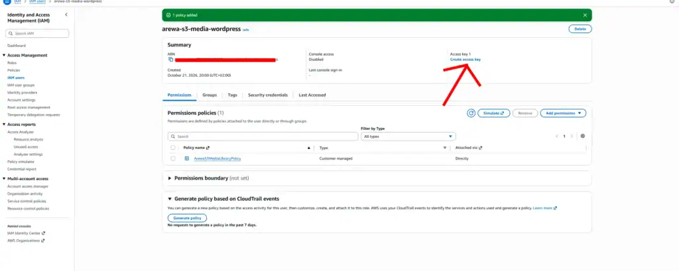The width and height of the screenshot is (679, 271).
Task: Open Organization activity in the sidebar
Action: (x=25, y=193)
